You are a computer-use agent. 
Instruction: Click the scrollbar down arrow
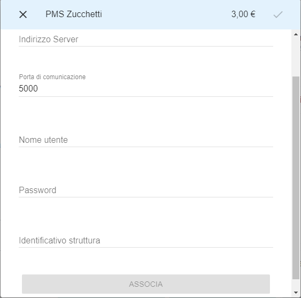296,293
